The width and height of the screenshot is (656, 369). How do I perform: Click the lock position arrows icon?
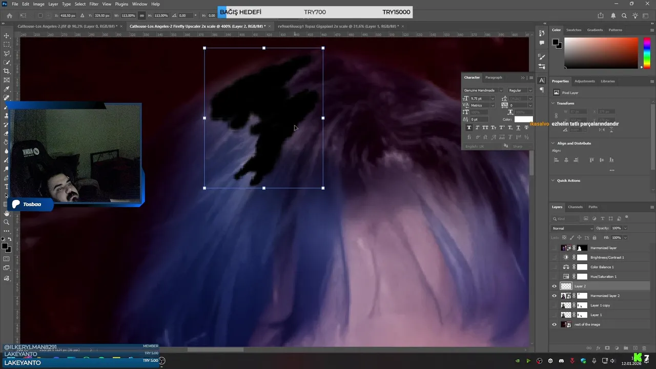(579, 237)
